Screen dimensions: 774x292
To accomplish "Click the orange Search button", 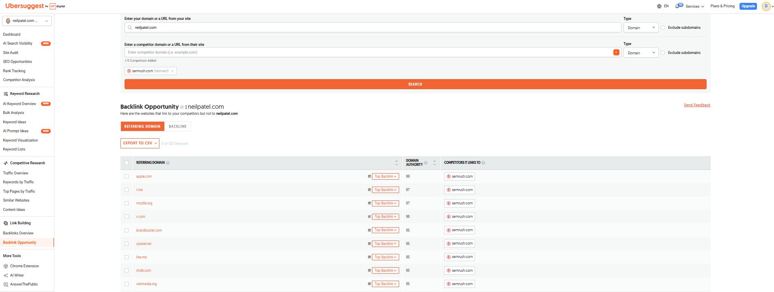I will tap(415, 84).
